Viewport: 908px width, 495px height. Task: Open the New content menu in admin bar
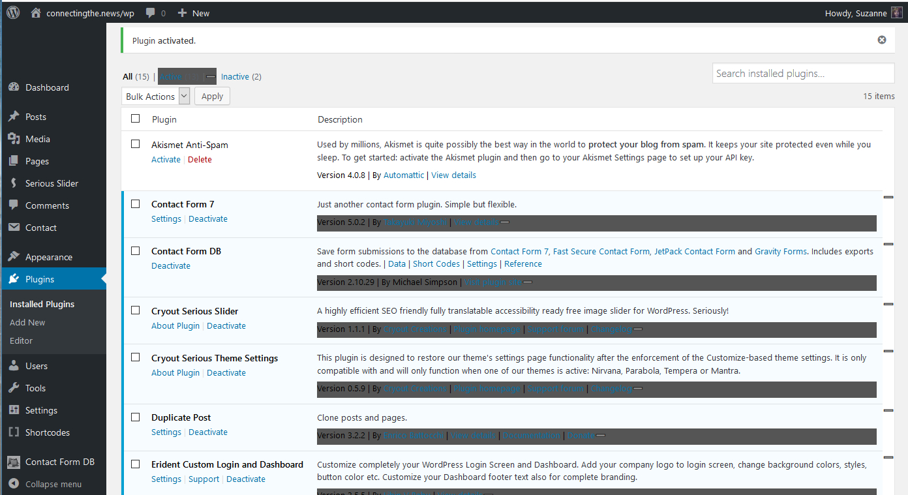[194, 13]
